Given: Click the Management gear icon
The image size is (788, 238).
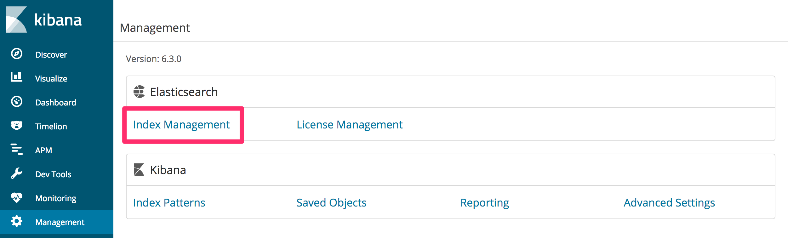Looking at the screenshot, I should 17,221.
